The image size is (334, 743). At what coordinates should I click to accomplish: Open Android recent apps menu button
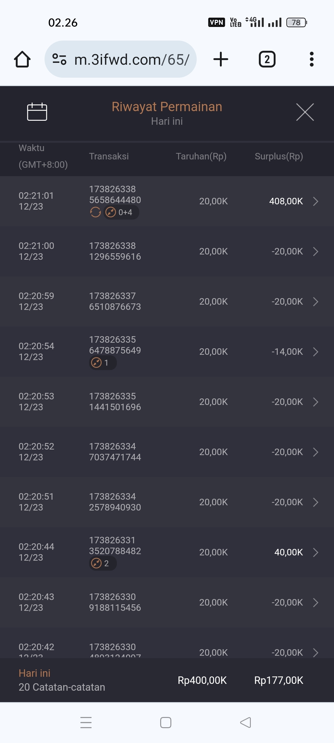point(86,723)
